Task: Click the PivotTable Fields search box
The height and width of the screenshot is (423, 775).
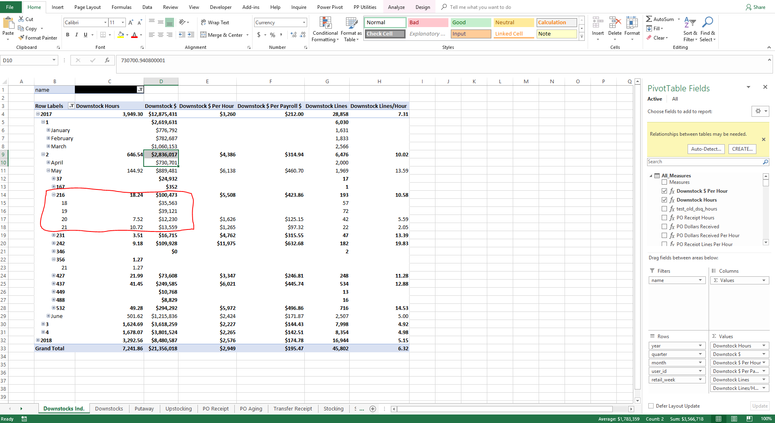Action: pyautogui.click(x=708, y=162)
